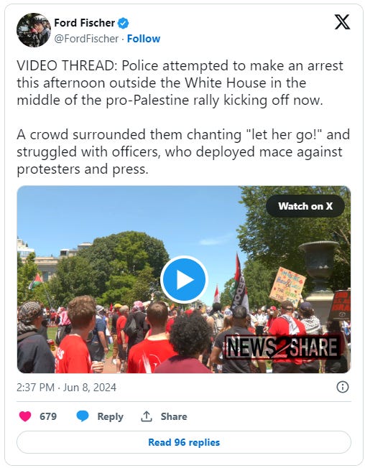Viewport: 365px width, 468px height.
Task: Click the 679 likes count
Action: point(48,416)
